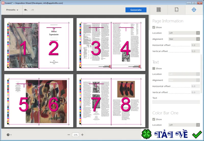Uncheck Show under Page Information
Image resolution: width=204 pixels, height=141 pixels.
click(x=154, y=27)
